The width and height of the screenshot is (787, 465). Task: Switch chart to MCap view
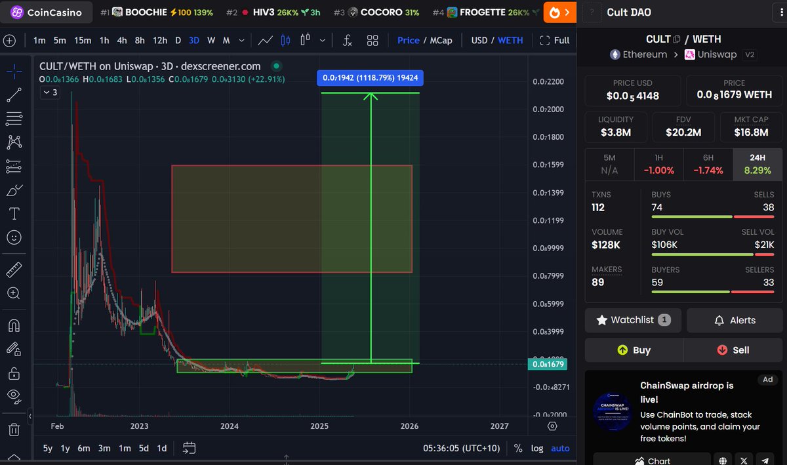tap(441, 41)
